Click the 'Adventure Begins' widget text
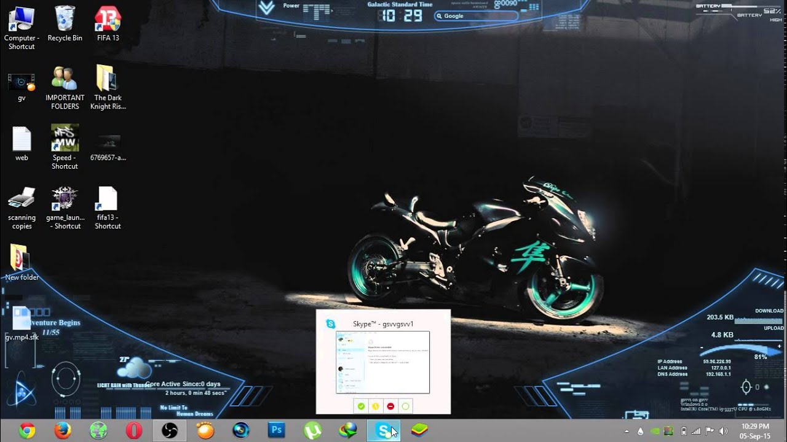Image resolution: width=787 pixels, height=442 pixels. click(52, 322)
